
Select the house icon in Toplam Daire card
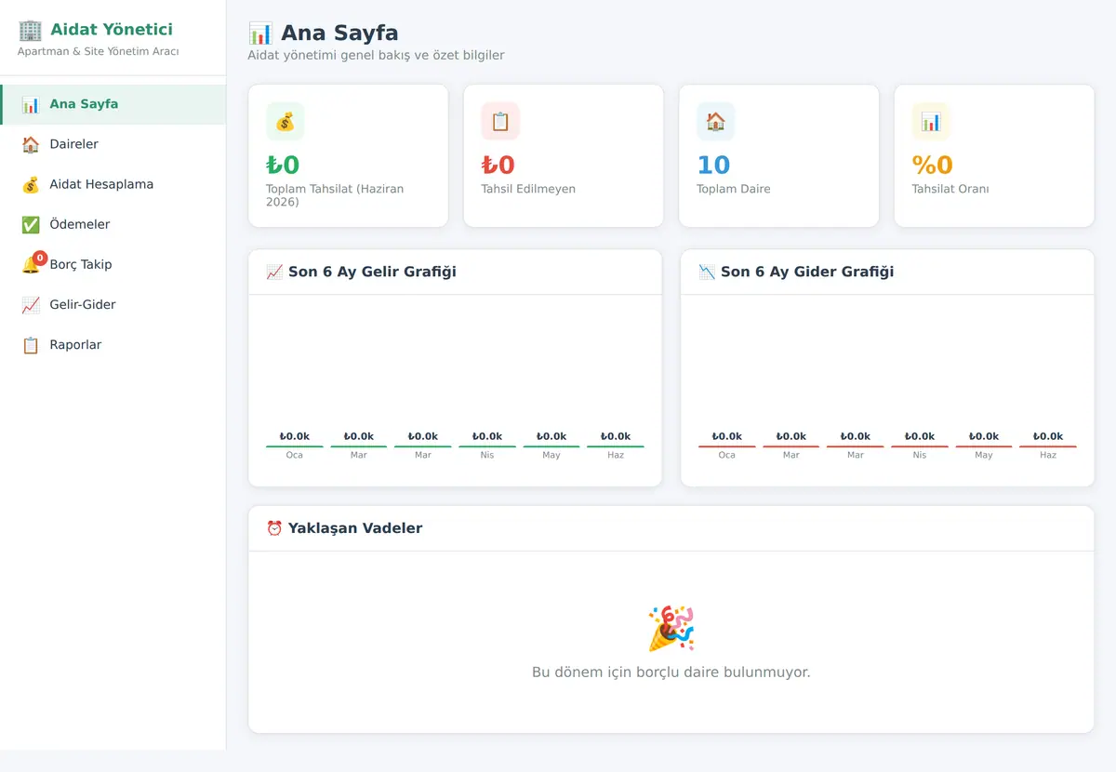pos(715,121)
